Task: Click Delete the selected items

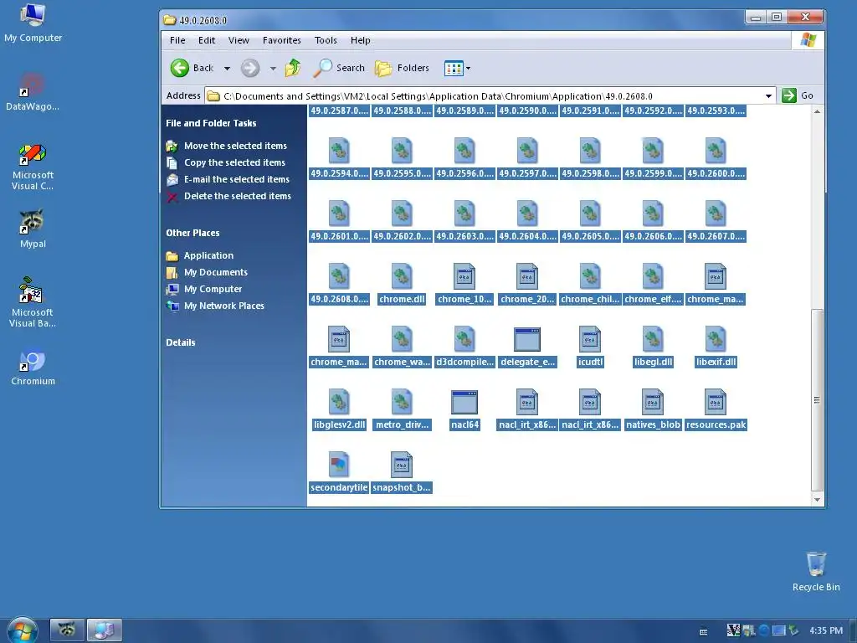Action: (x=237, y=196)
